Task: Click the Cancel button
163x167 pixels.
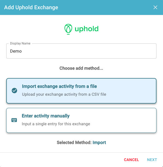Action: (x=131, y=160)
